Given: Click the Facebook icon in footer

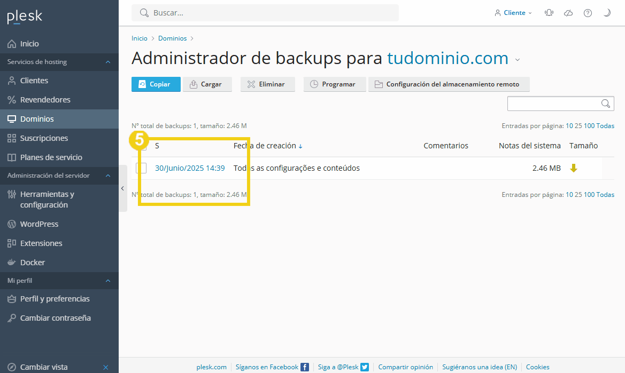Looking at the screenshot, I should click(305, 367).
